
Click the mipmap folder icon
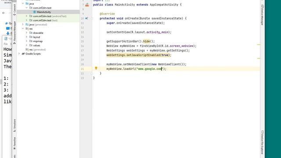(x=31, y=41)
